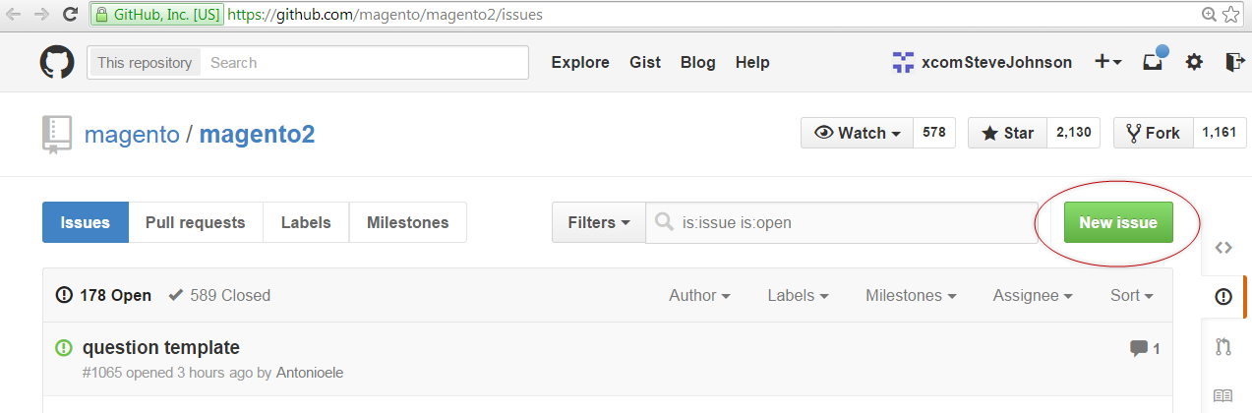Open the question template issue
The height and width of the screenshot is (413, 1252).
(x=161, y=347)
